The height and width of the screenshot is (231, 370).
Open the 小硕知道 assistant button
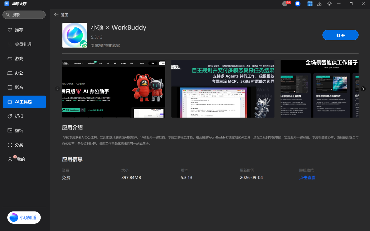24,218
